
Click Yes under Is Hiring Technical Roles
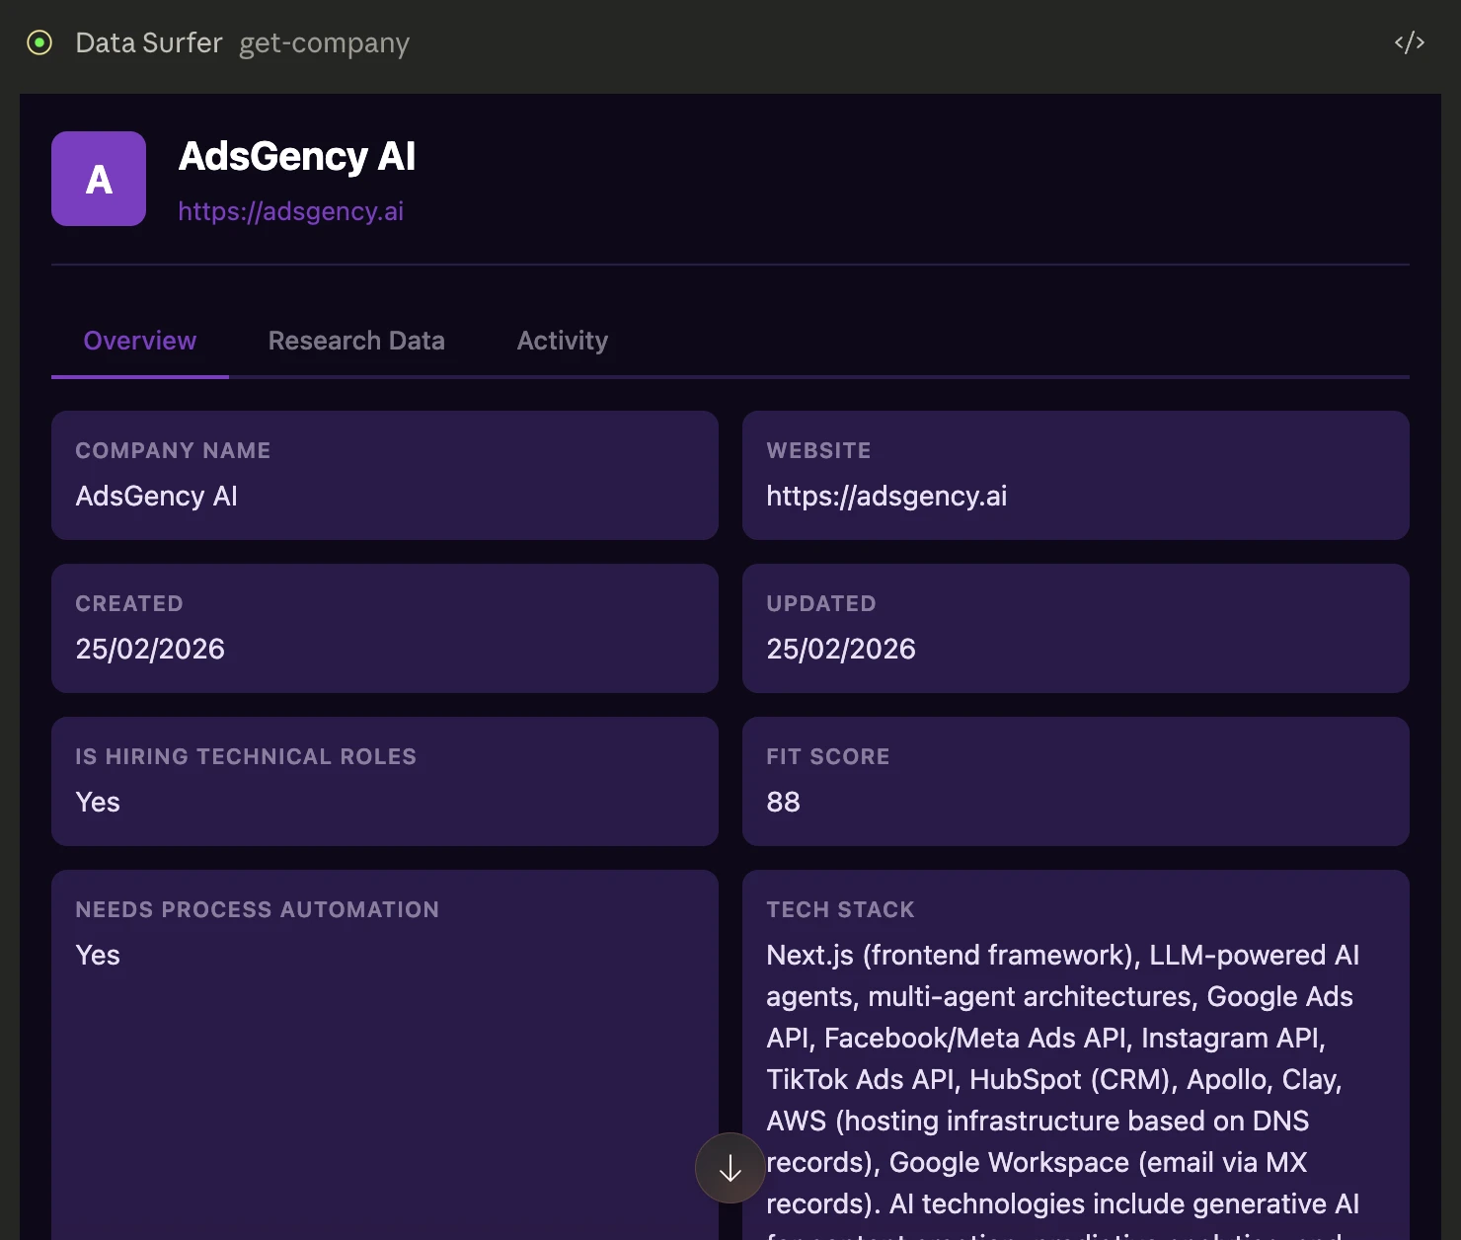pyautogui.click(x=98, y=802)
